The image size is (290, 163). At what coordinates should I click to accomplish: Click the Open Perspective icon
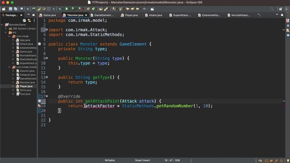pos(280,9)
